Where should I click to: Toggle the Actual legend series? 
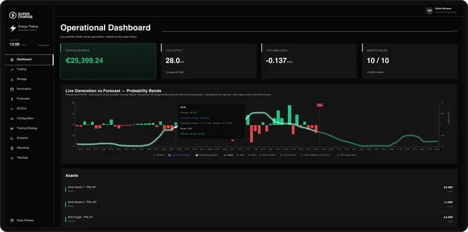click(228, 155)
